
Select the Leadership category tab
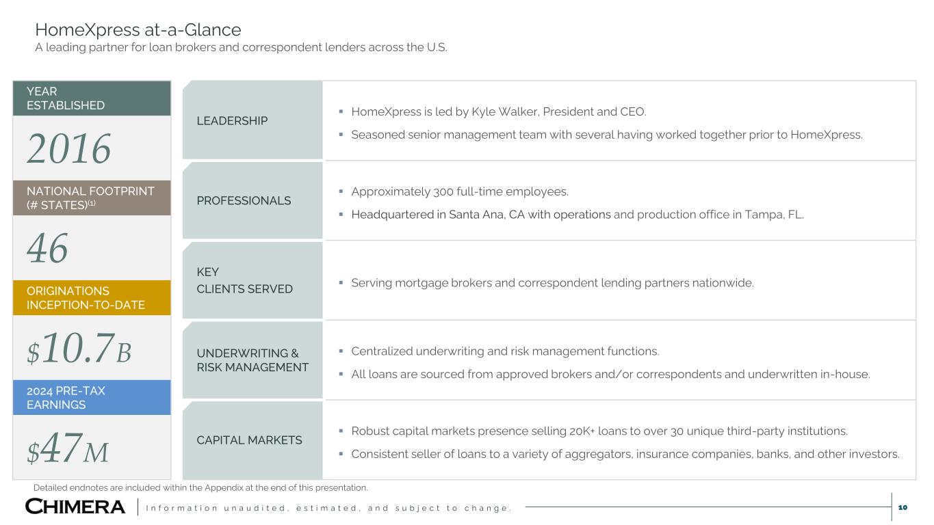(x=232, y=121)
